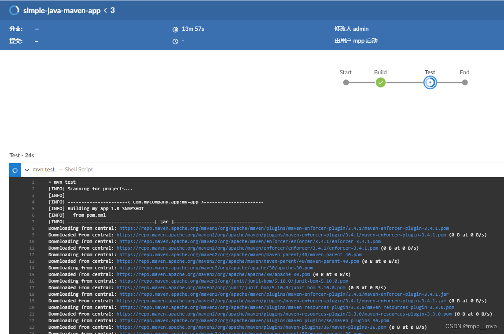Click the '分支:' branch label
504x334 pixels.
[x=16, y=29]
